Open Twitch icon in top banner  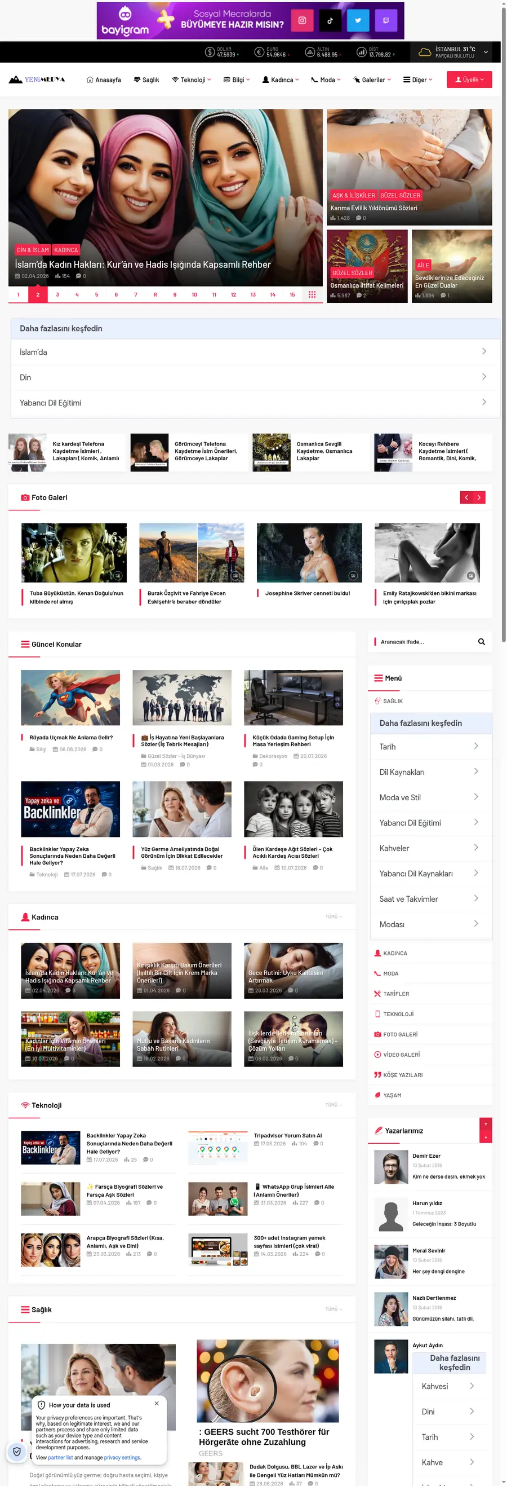tap(386, 20)
